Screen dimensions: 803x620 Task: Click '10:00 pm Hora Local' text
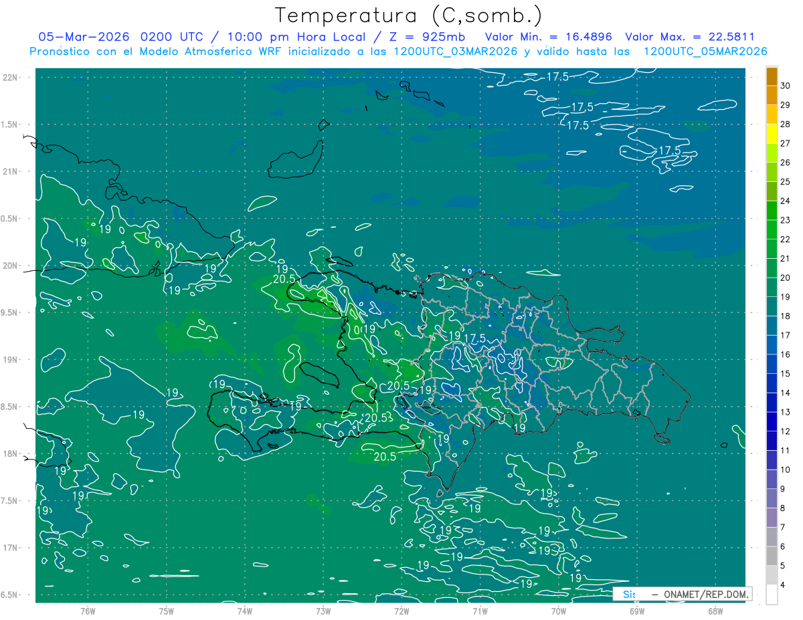tap(297, 37)
